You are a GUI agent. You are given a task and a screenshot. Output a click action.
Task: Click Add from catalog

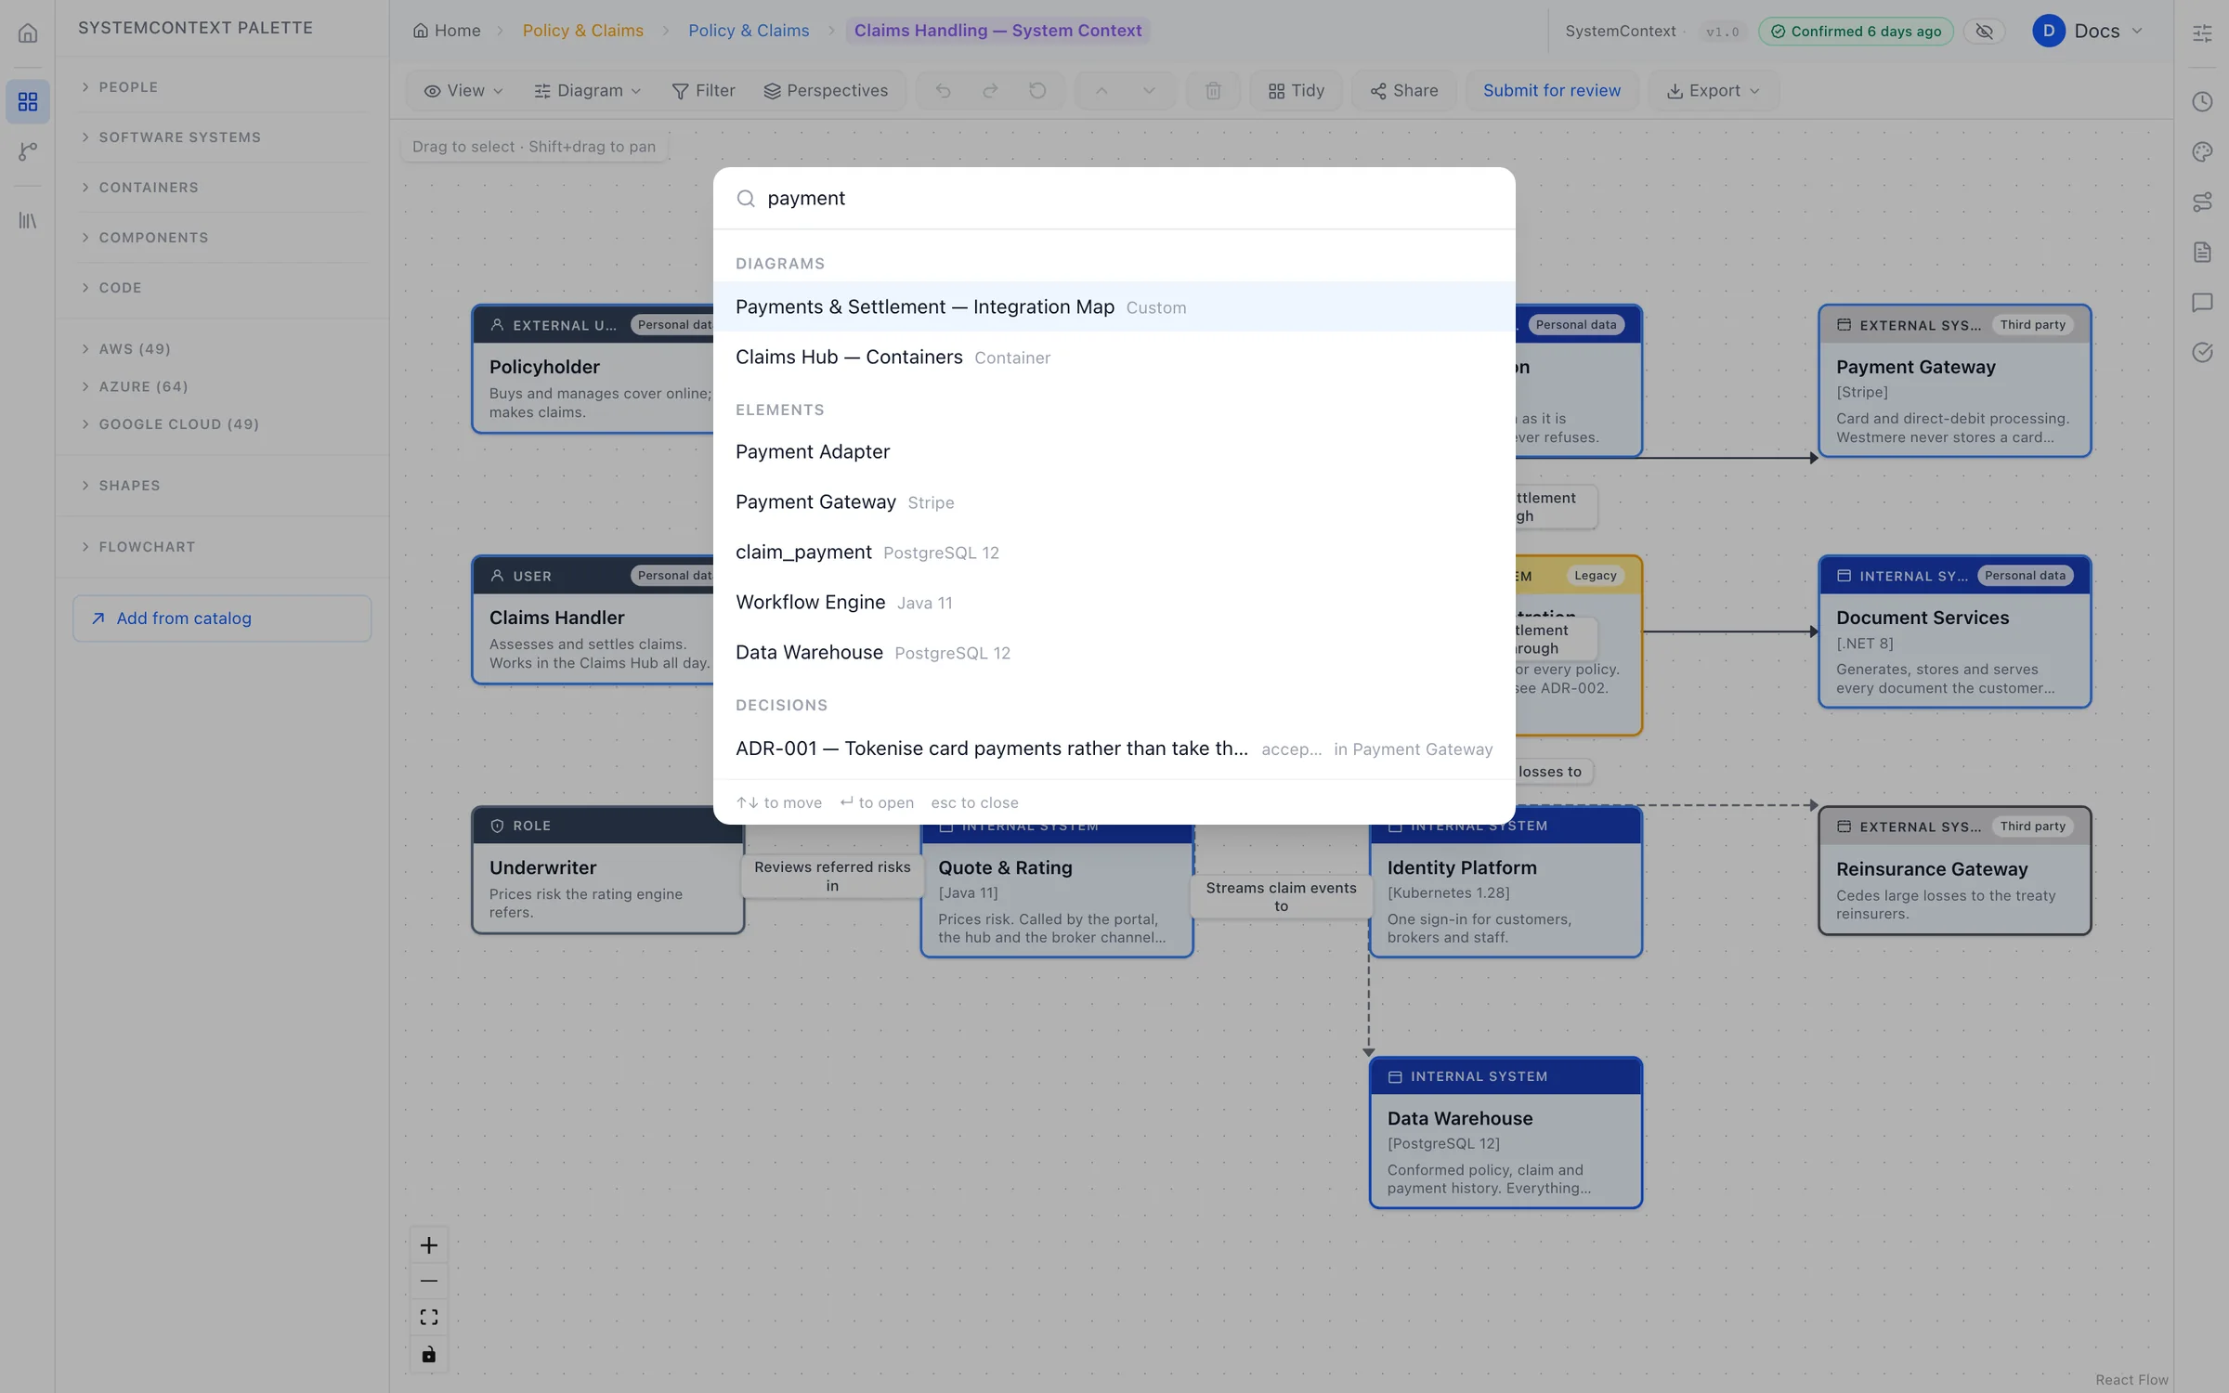coord(222,618)
